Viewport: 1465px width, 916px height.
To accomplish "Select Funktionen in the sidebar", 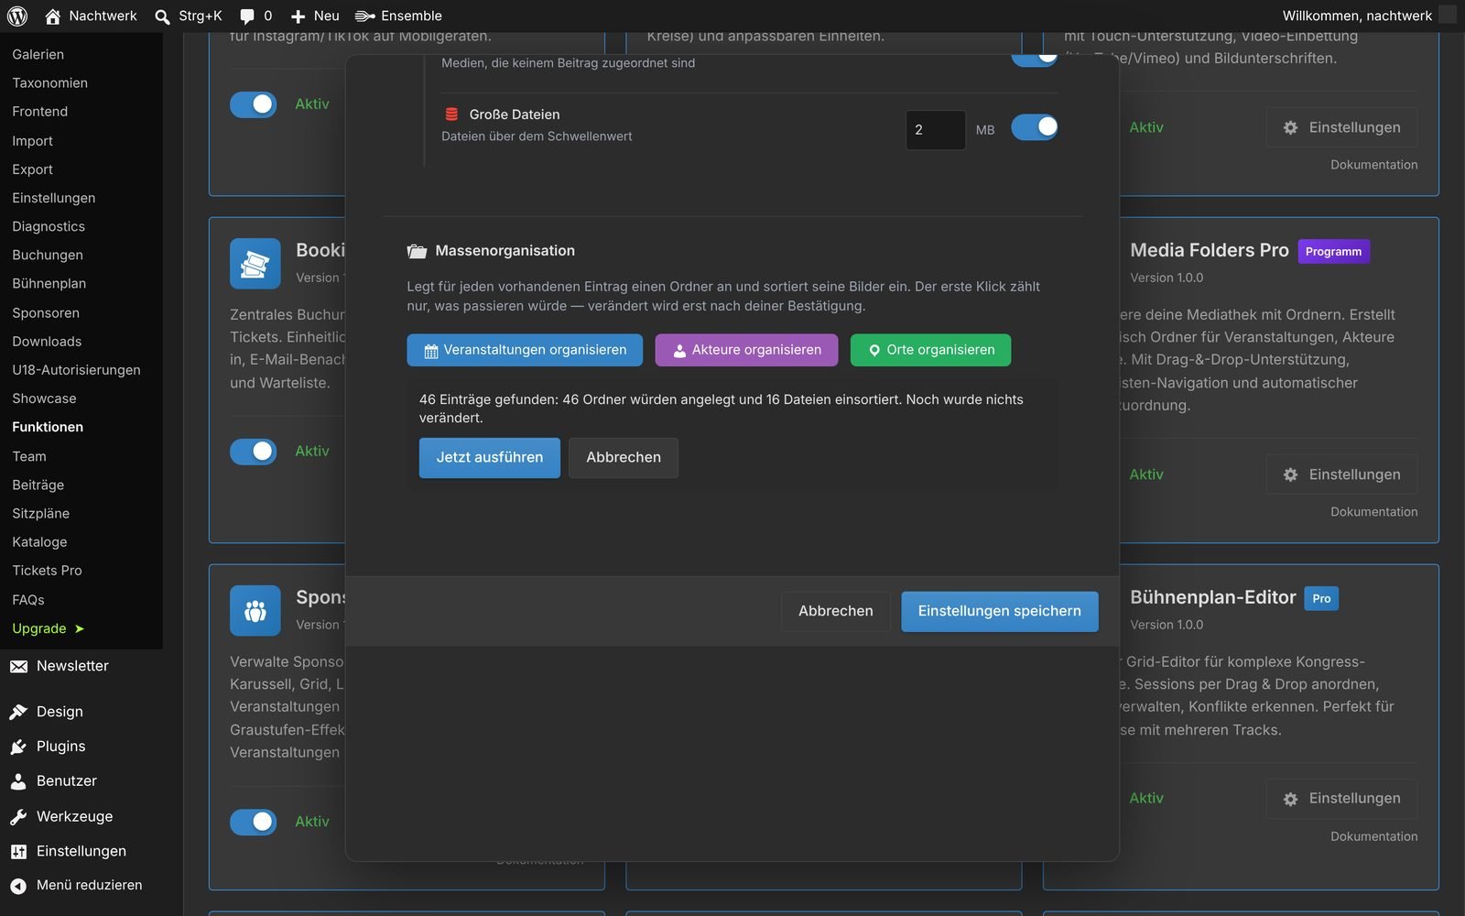I will point(48,427).
